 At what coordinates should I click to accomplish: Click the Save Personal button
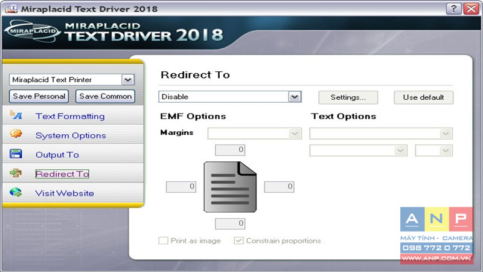click(x=39, y=96)
